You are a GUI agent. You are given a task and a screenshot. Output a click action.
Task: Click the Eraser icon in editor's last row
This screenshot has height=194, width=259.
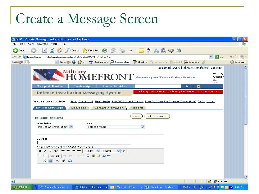click(x=45, y=161)
